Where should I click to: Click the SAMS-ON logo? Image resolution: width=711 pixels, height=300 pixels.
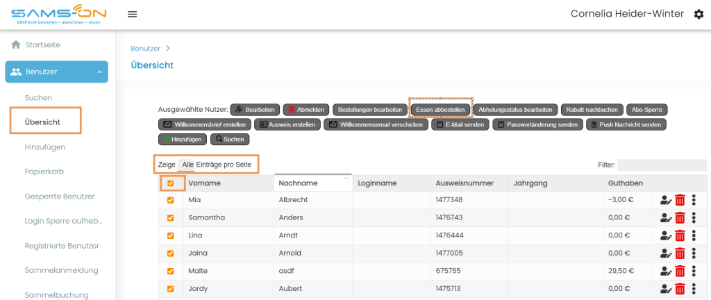point(58,15)
